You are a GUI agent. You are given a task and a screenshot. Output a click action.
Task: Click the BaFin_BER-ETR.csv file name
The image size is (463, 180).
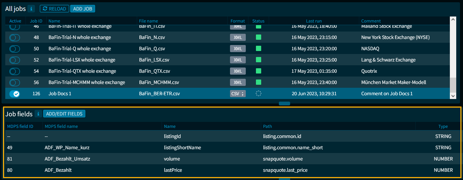(x=159, y=94)
